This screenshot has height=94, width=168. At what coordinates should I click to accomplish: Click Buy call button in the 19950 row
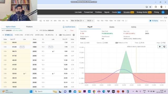pos(21,47)
